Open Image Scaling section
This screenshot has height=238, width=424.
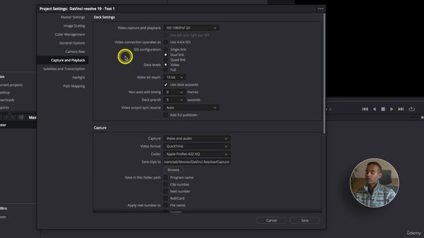click(74, 26)
